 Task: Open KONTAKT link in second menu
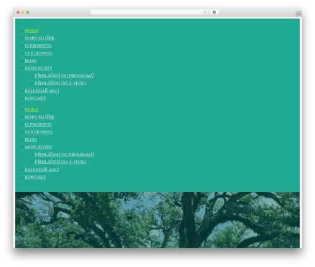click(35, 177)
